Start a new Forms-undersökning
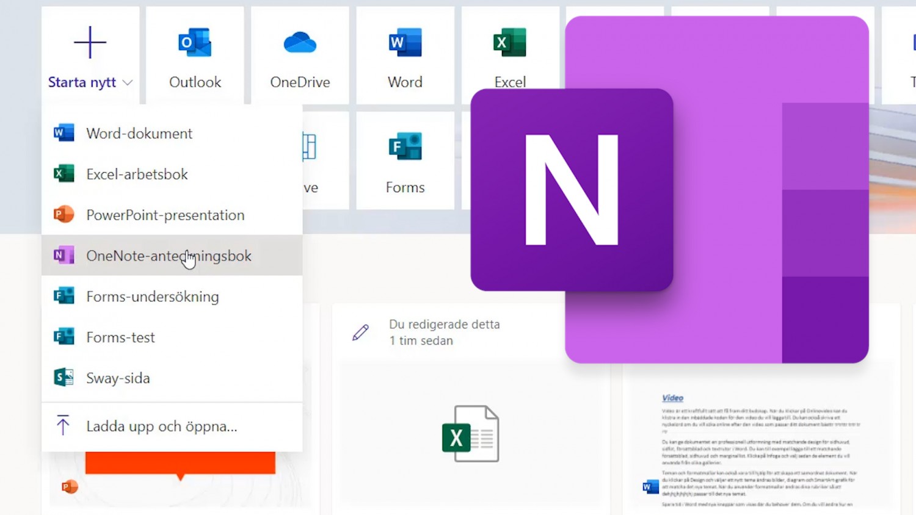The image size is (916, 515). pyautogui.click(x=152, y=297)
